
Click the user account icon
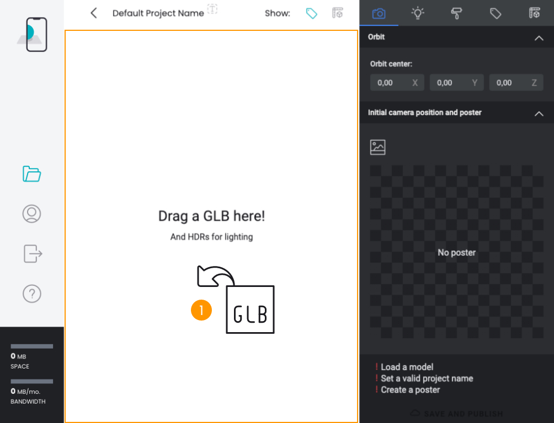pyautogui.click(x=31, y=214)
